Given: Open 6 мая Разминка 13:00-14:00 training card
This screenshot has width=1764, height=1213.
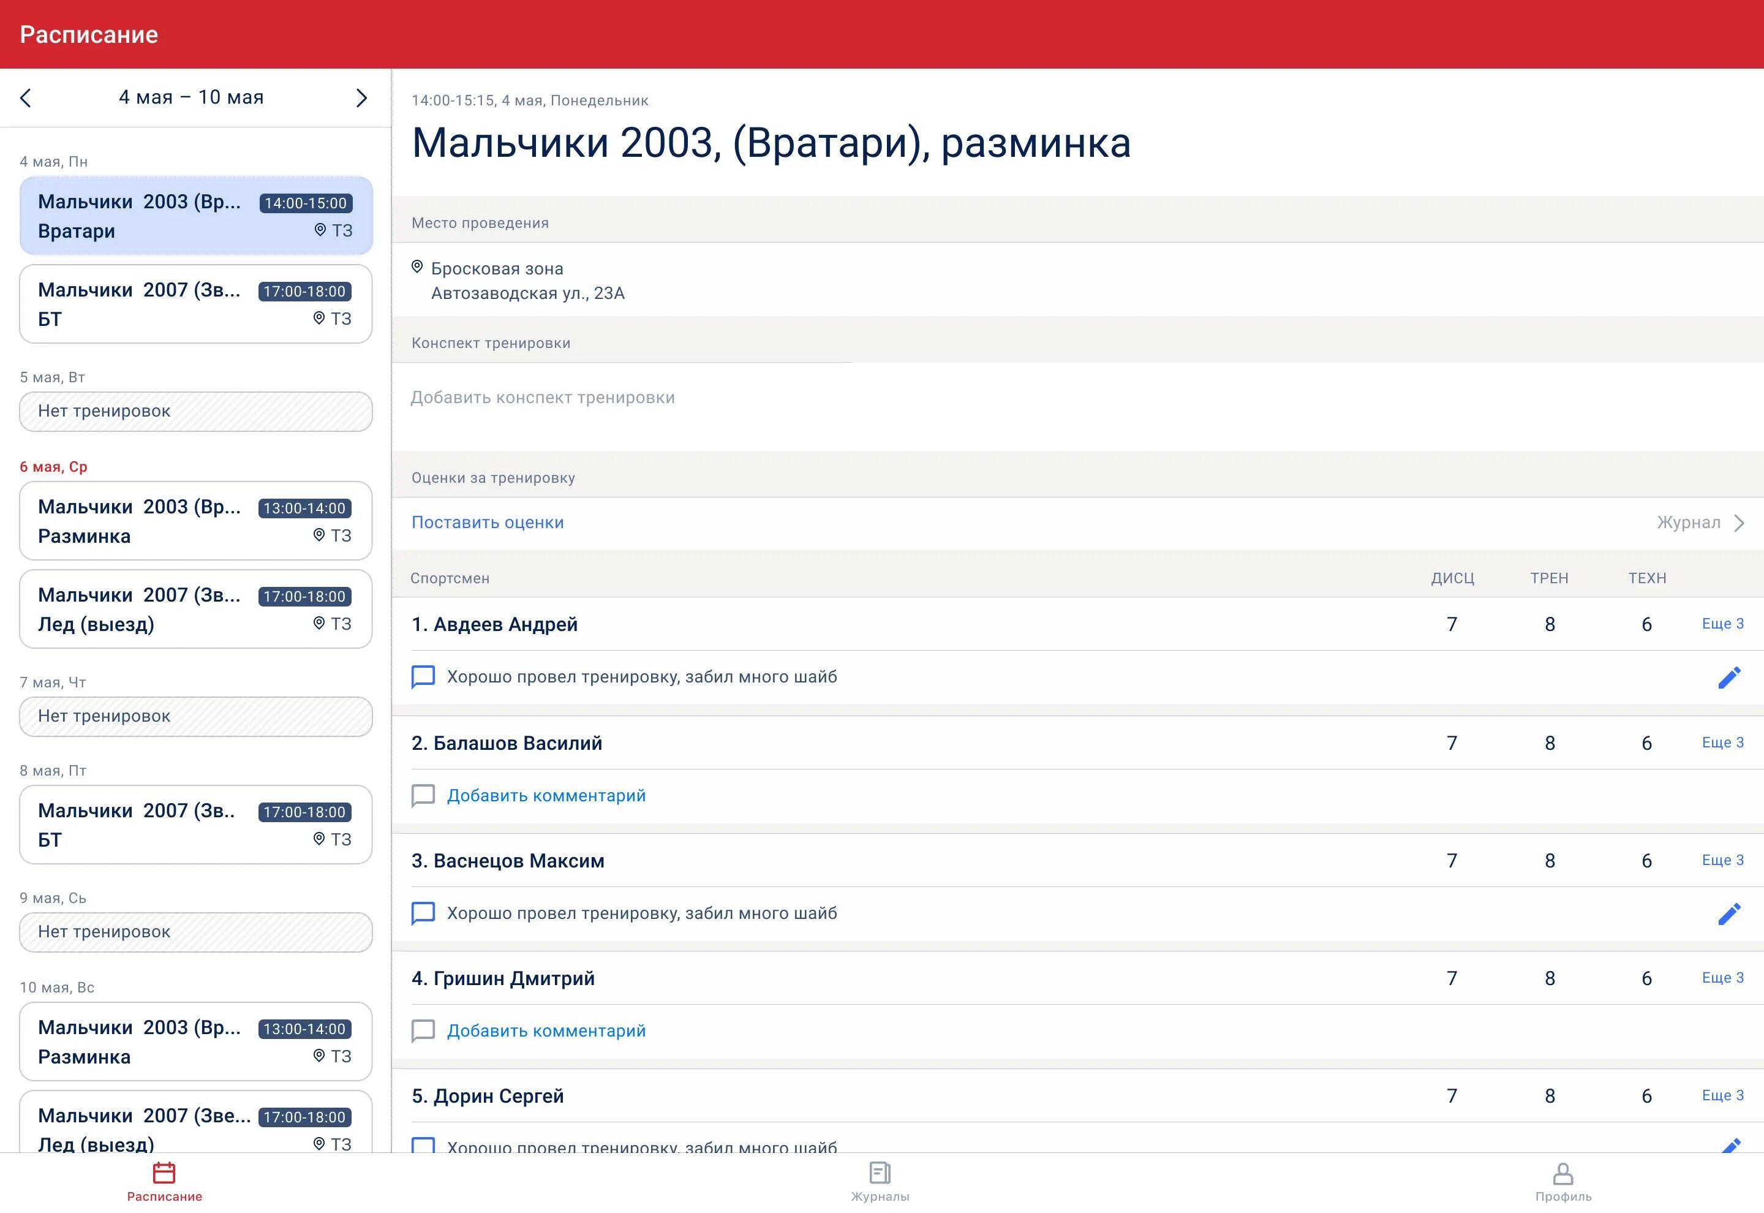Looking at the screenshot, I should (195, 521).
